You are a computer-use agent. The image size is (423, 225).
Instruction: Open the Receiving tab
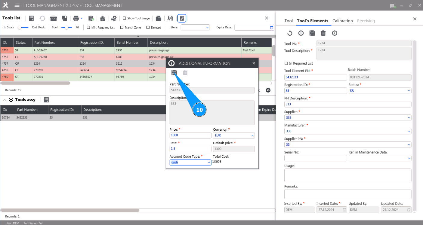pyautogui.click(x=366, y=21)
